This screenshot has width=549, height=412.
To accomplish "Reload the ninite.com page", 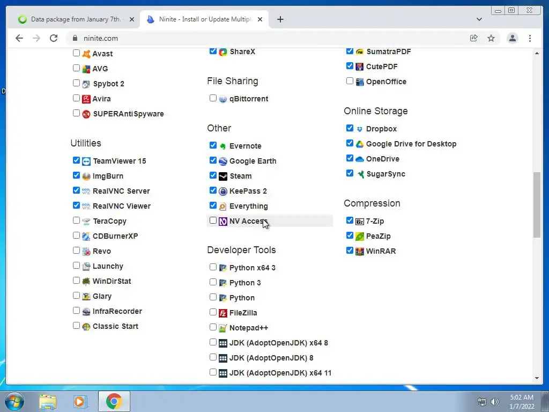I will (x=54, y=38).
